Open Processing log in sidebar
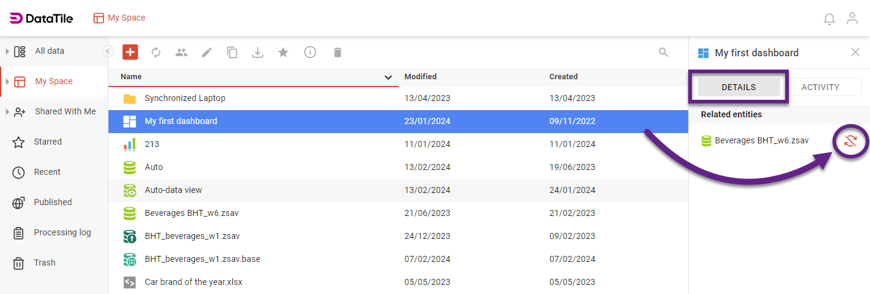 (62, 232)
